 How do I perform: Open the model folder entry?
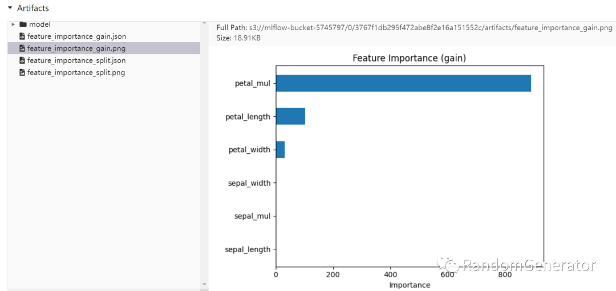40,24
